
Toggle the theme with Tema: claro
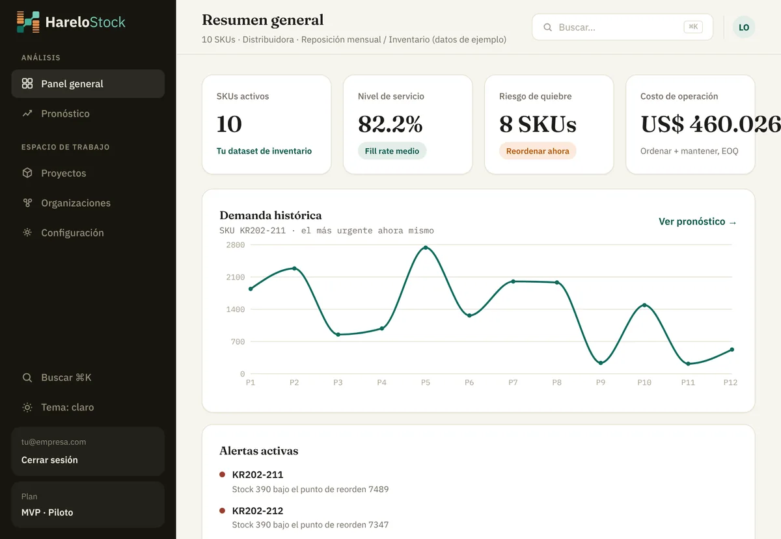[x=88, y=408]
